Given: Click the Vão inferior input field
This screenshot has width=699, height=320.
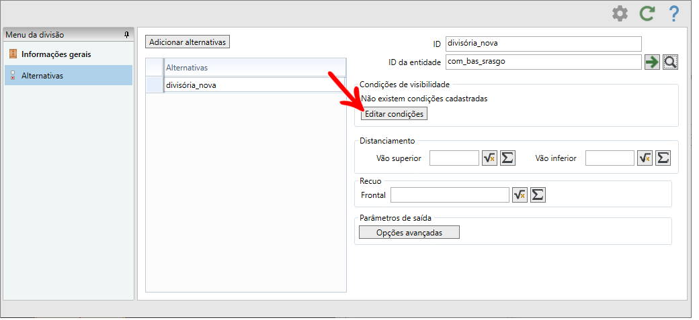Looking at the screenshot, I should (610, 158).
